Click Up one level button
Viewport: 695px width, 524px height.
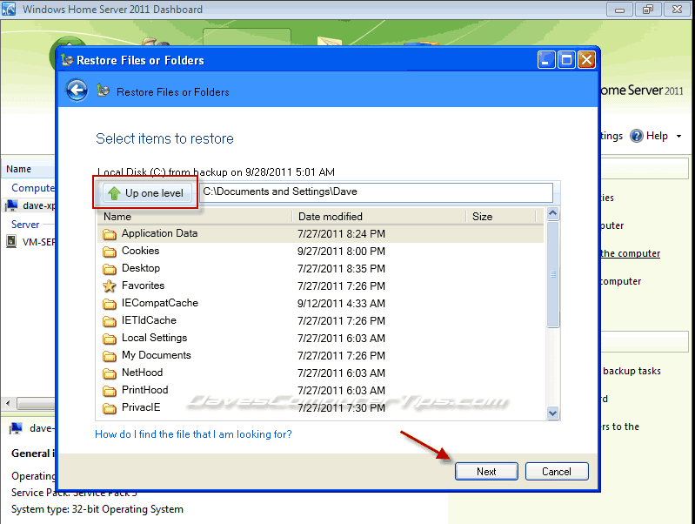click(148, 193)
